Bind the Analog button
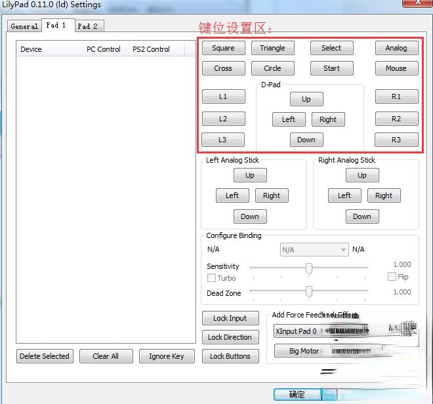The image size is (433, 404). click(x=396, y=48)
